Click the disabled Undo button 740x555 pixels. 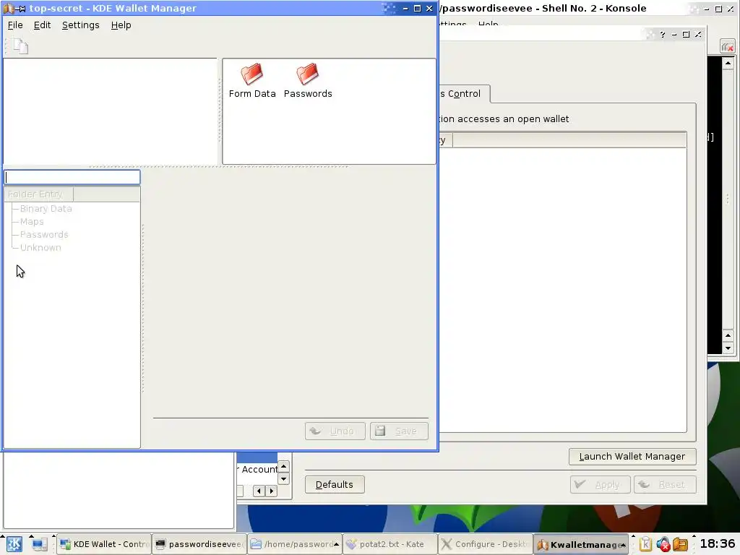coord(335,431)
